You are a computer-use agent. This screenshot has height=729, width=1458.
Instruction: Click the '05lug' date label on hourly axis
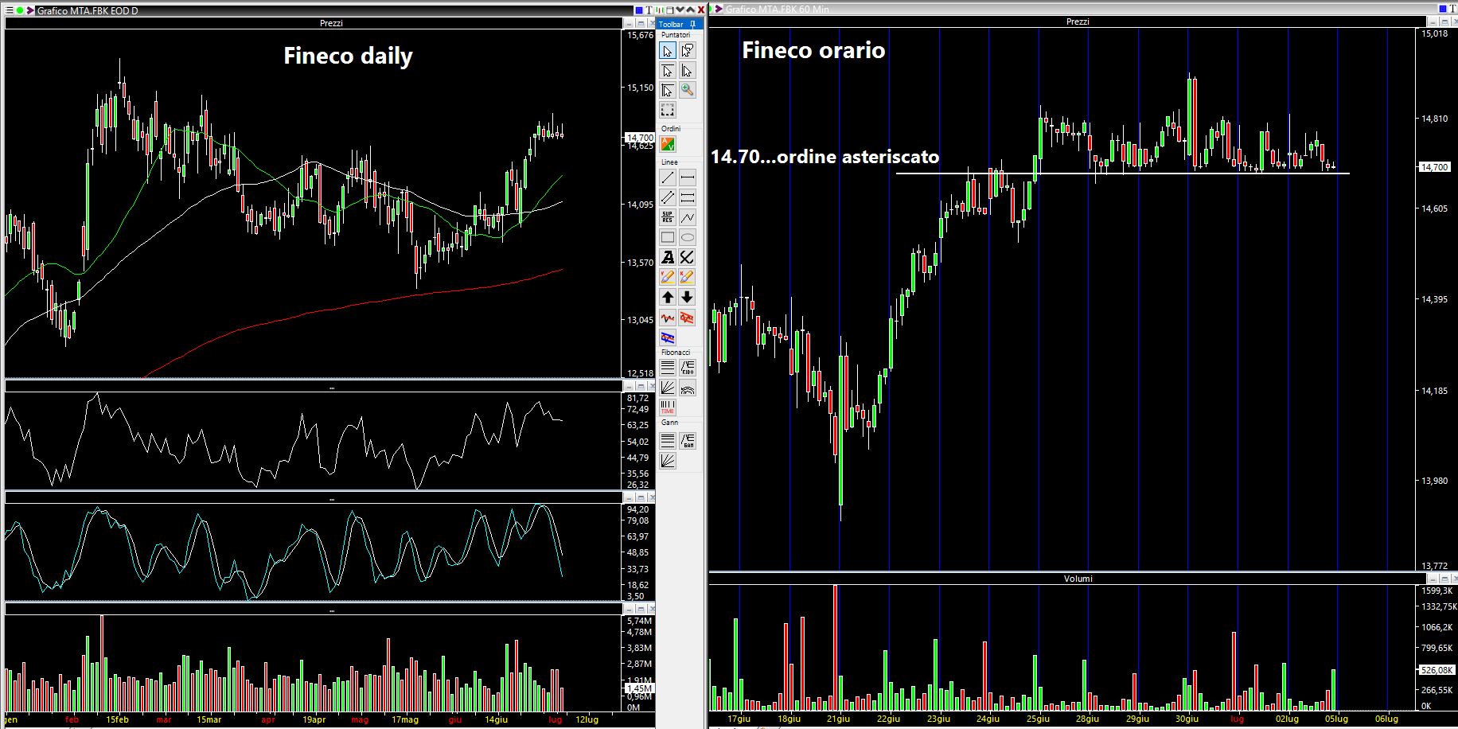1336,719
